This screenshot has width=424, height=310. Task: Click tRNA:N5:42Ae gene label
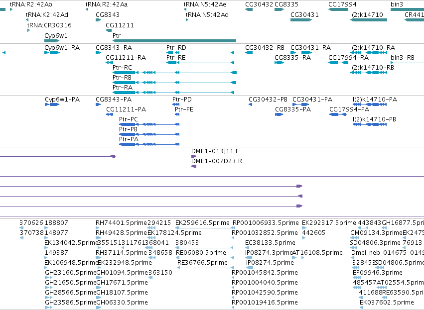pos(205,4)
